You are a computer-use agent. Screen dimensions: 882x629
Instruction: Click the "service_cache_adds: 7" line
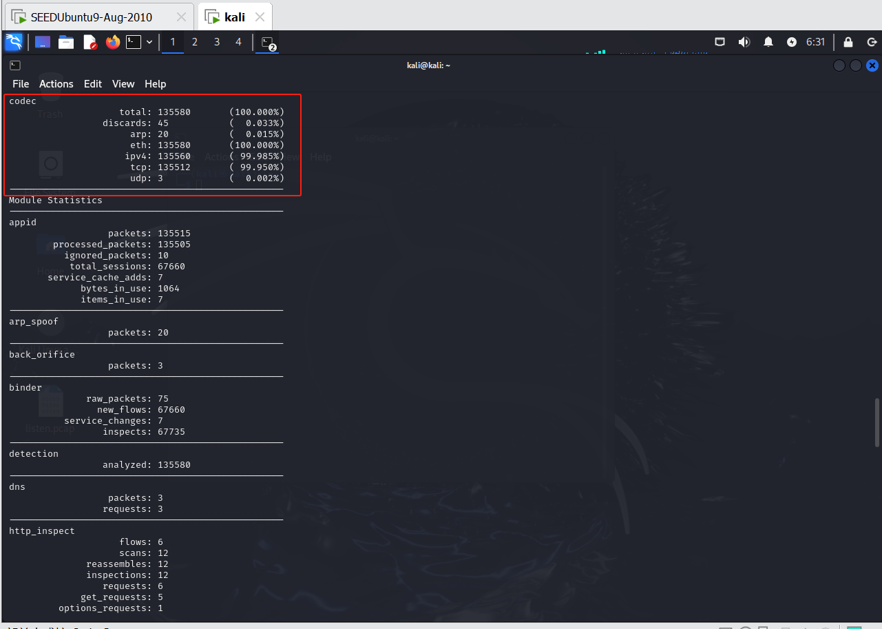point(105,278)
